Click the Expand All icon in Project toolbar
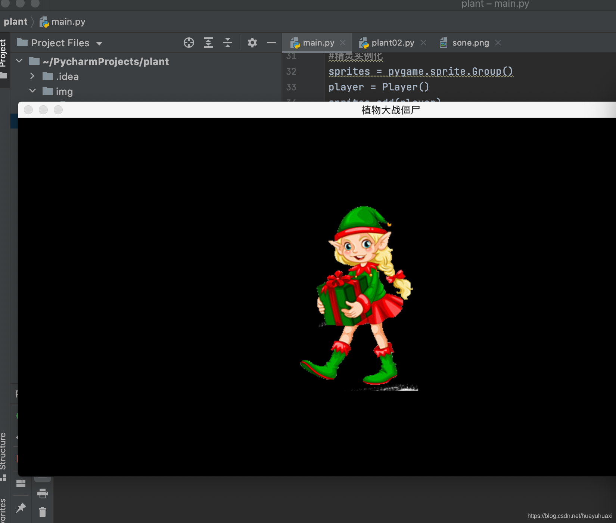The height and width of the screenshot is (523, 616). [208, 43]
